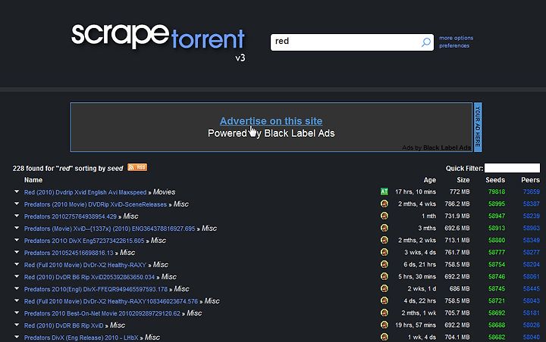Viewport: 546px width, 342px height.
Task: Click tracker icon in Red Healthy-RAXY 6 ds row
Action: pos(384,264)
